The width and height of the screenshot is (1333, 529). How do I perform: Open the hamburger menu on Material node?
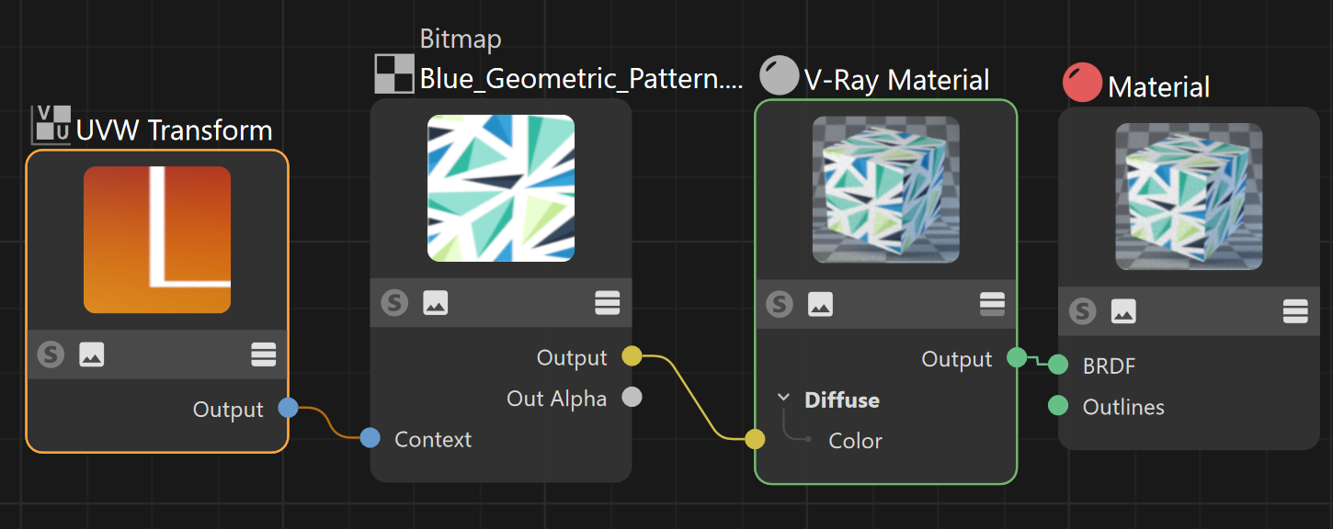[x=1295, y=311]
